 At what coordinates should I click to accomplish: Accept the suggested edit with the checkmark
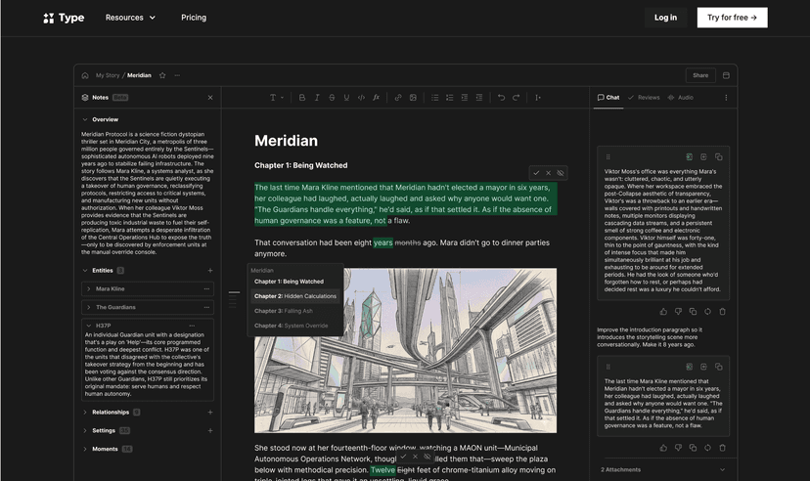536,173
